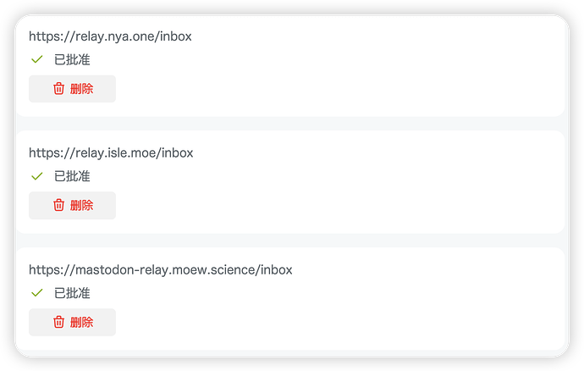Click green checkmark under mastodon-relay.moew.science URL
Screen dimensions: 584x371
[x=37, y=293]
